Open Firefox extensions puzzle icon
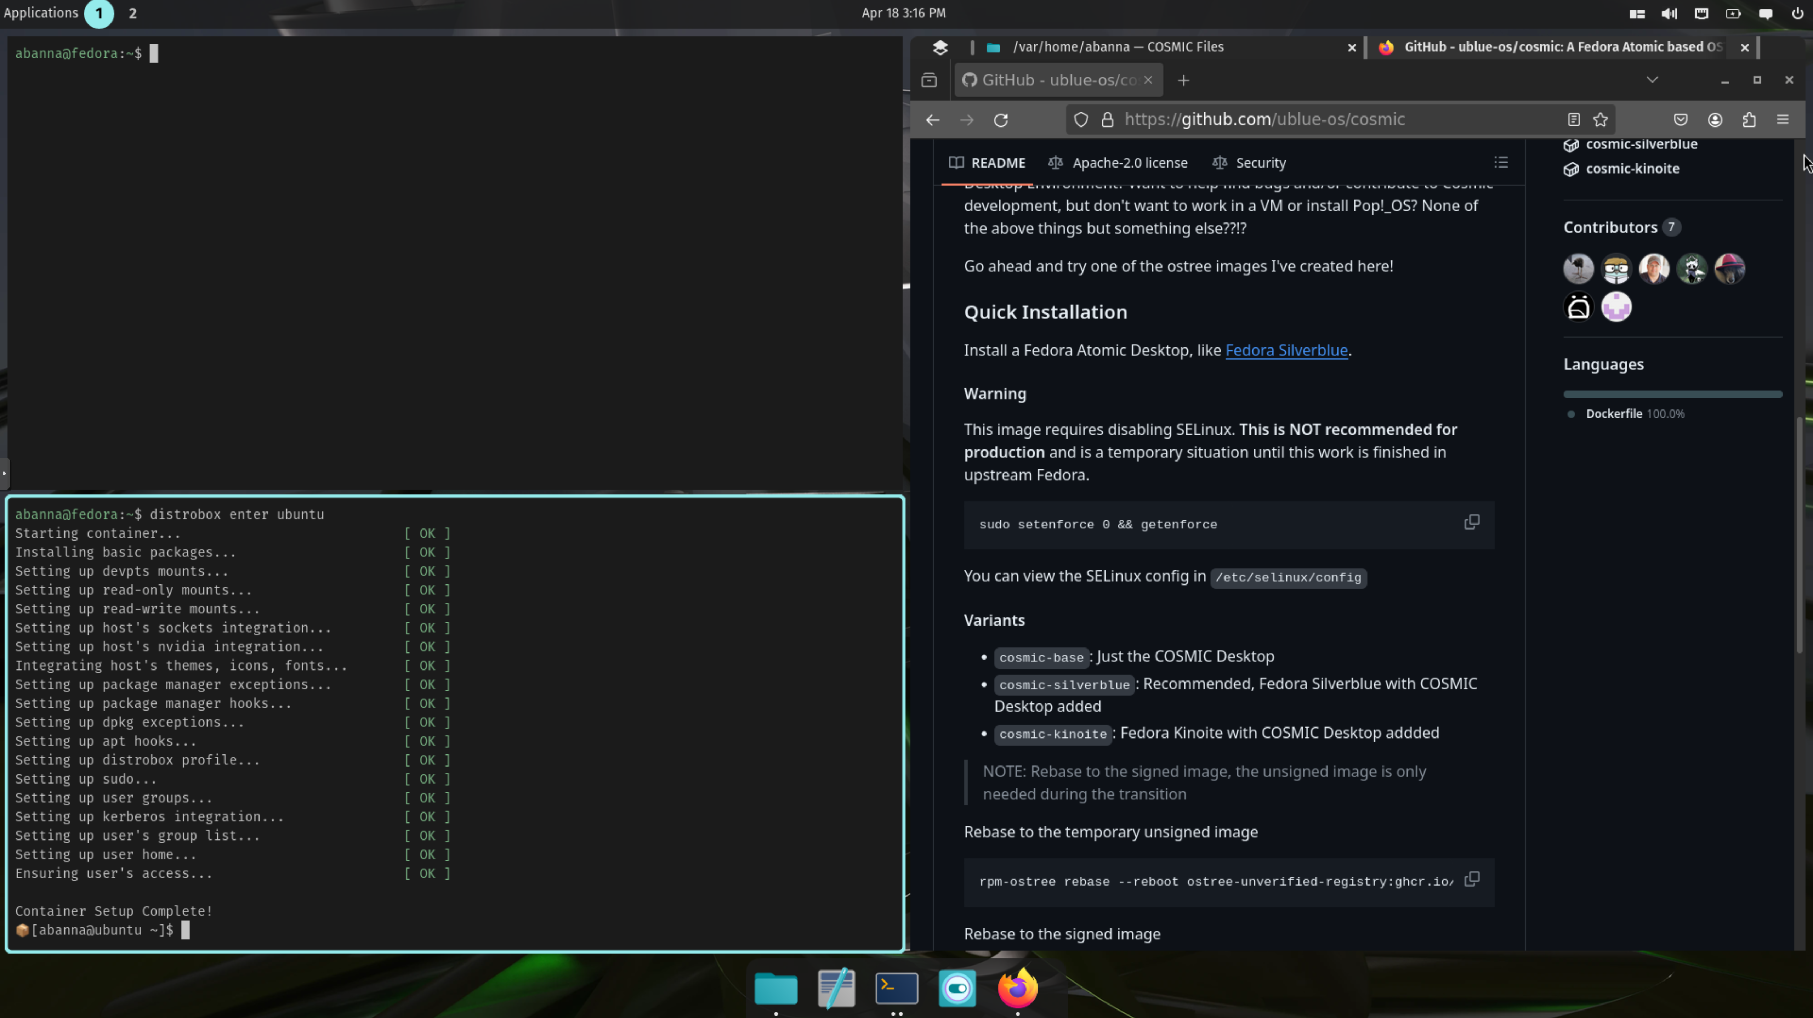 (x=1749, y=120)
